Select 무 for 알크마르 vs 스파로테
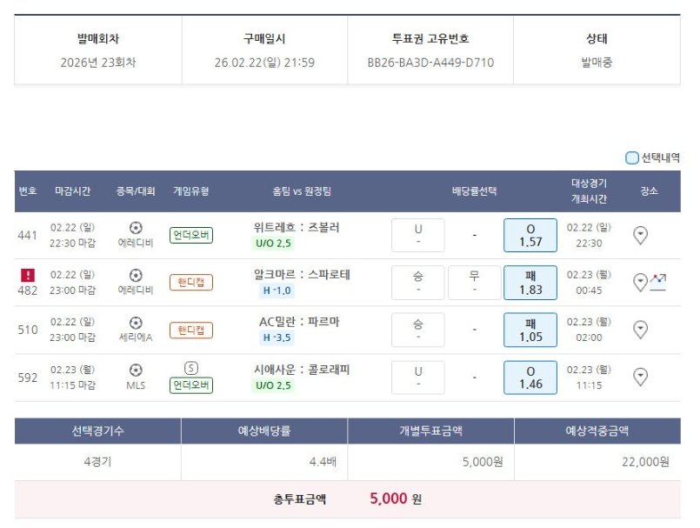The image size is (700, 528). pos(474,283)
